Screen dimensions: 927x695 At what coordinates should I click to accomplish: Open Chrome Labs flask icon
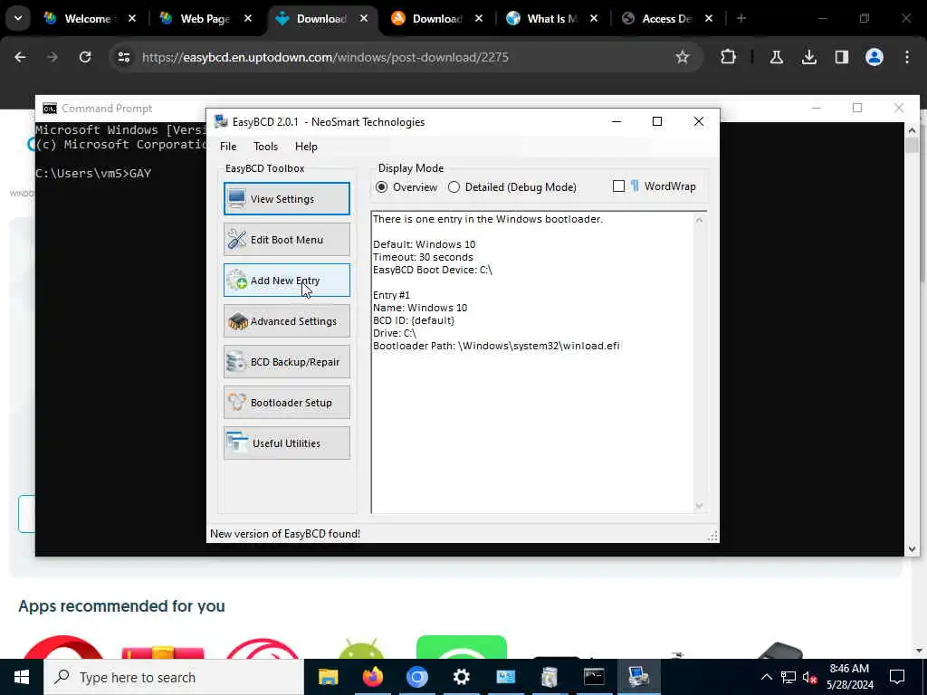tap(776, 57)
